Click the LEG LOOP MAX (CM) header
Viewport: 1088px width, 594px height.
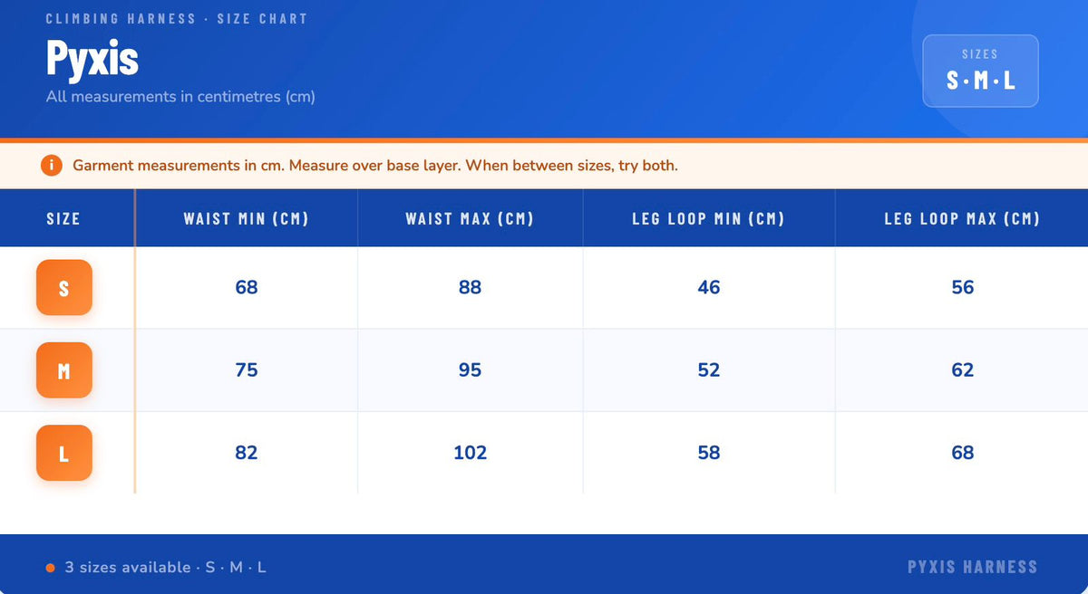coord(962,218)
